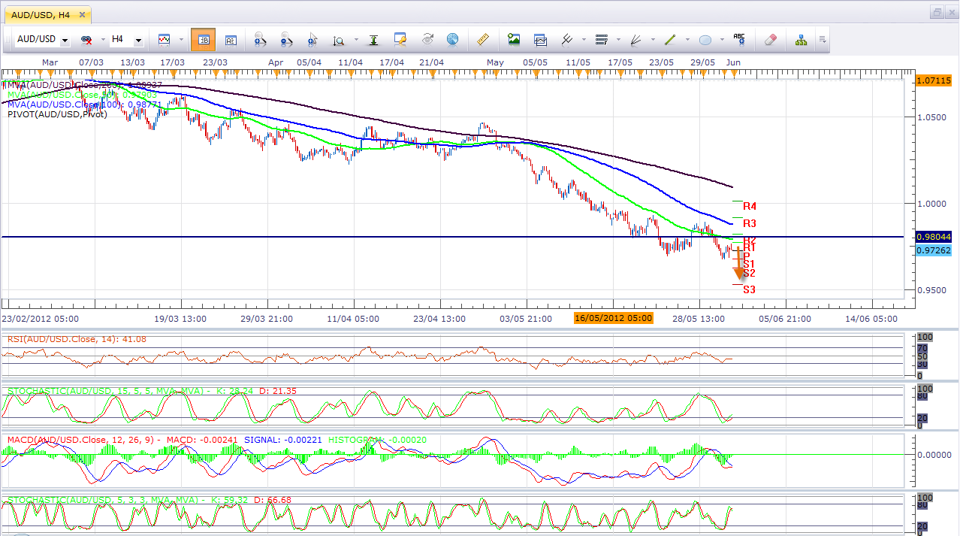Click the restore window button in the title bar
The width and height of the screenshot is (960, 536).
coord(937,12)
